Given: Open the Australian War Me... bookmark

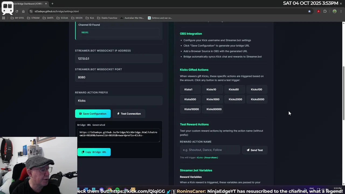Looking at the screenshot, I should [132, 18].
